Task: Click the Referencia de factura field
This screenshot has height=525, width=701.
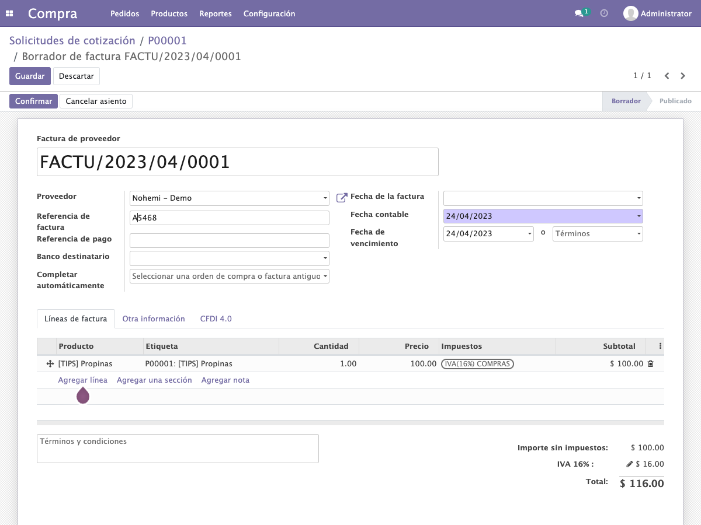Action: [x=230, y=218]
